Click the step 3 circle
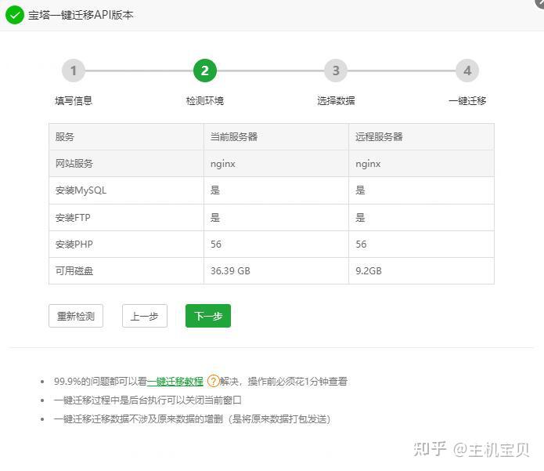 point(336,71)
